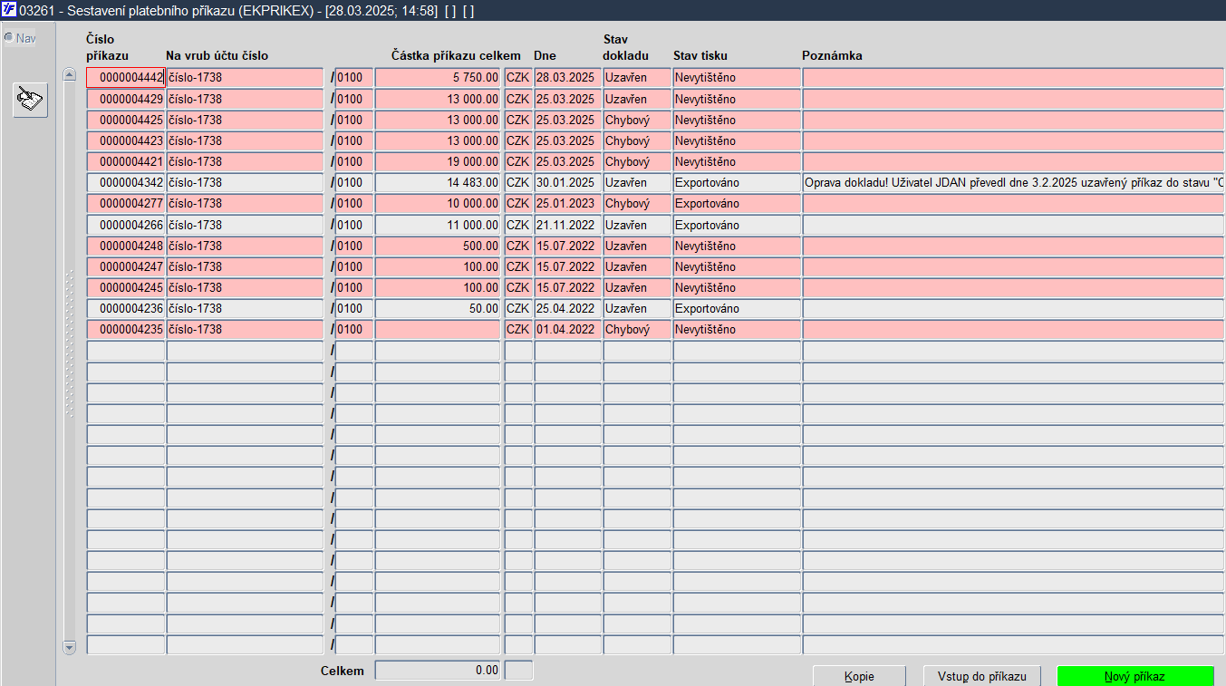Click the account field číslo-1738 of order 0000004248
Screen dimensions: 1226x686
point(245,246)
